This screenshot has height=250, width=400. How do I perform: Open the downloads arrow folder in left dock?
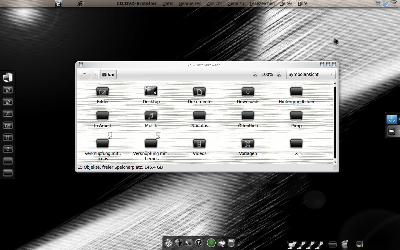7,149
